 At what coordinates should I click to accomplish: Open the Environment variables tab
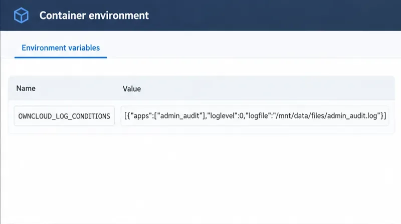(x=61, y=48)
